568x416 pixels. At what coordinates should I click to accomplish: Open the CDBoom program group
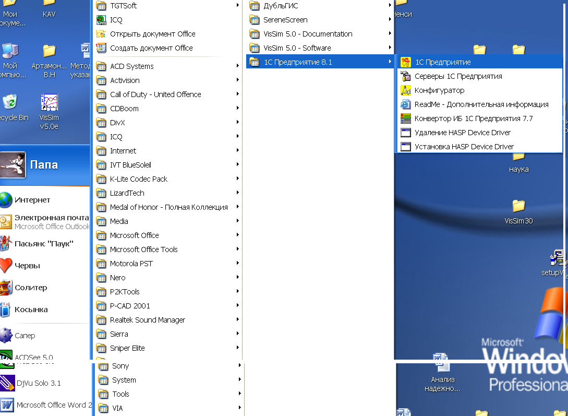click(167, 109)
